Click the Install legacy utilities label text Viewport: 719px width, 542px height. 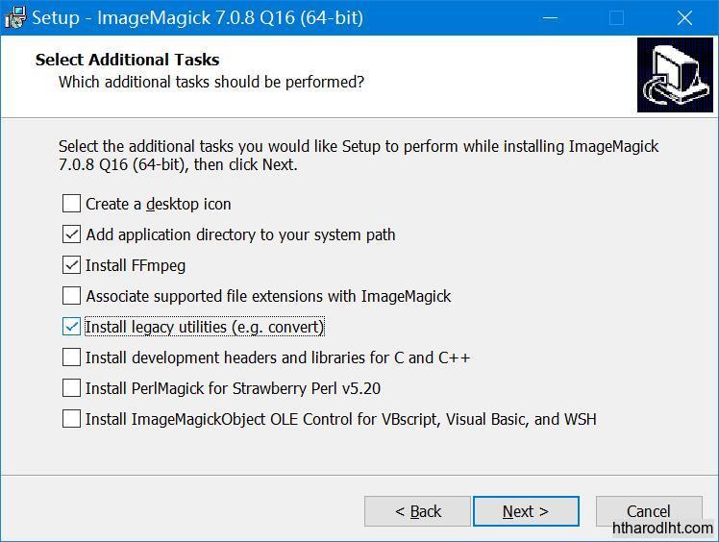(205, 327)
